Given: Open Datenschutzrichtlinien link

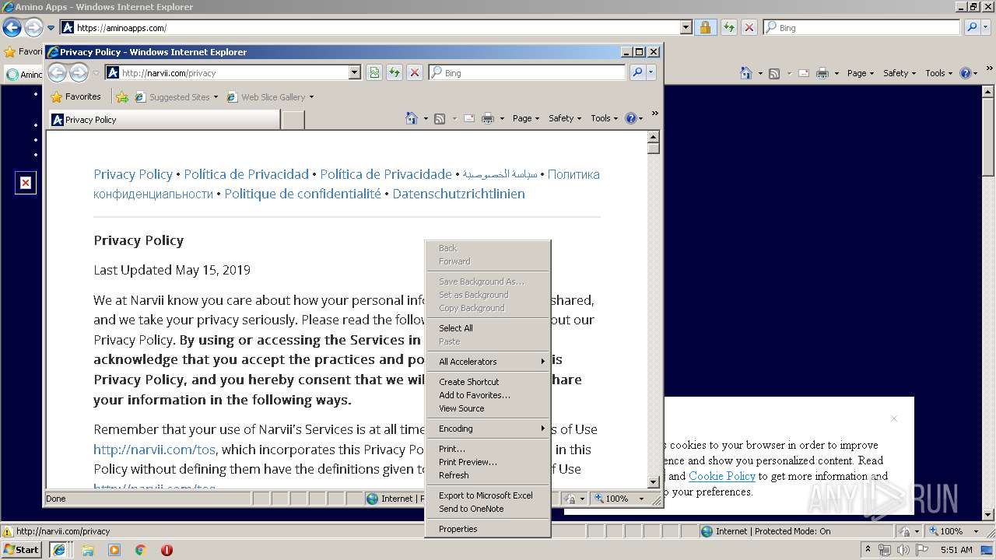Looking at the screenshot, I should click(x=458, y=194).
